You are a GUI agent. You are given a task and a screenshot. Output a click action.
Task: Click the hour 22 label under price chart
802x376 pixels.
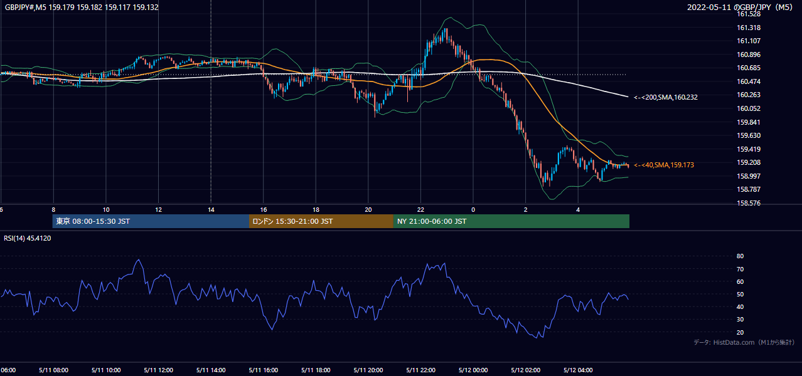[x=420, y=210]
